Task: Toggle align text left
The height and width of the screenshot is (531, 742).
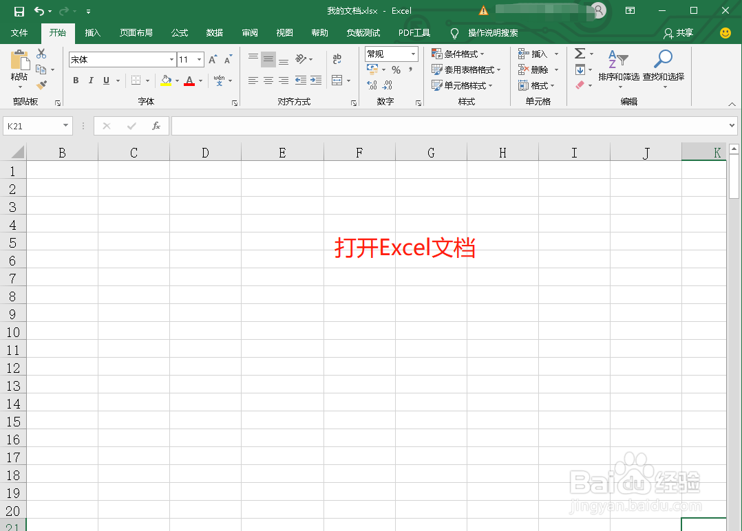Action: point(253,80)
